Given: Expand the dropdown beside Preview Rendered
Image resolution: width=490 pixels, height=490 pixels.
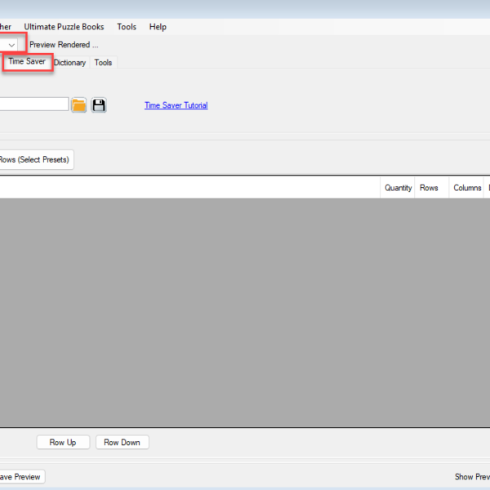Looking at the screenshot, I should point(11,45).
